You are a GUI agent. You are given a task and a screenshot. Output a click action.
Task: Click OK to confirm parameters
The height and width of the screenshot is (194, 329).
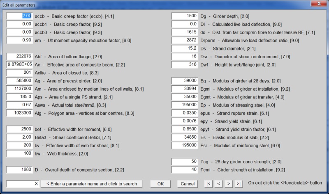(x=160, y=183)
